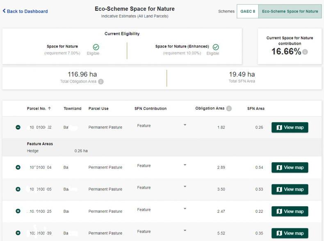Click info icon next to Total Obligation Area
The height and width of the screenshot is (241, 324).
tap(101, 82)
